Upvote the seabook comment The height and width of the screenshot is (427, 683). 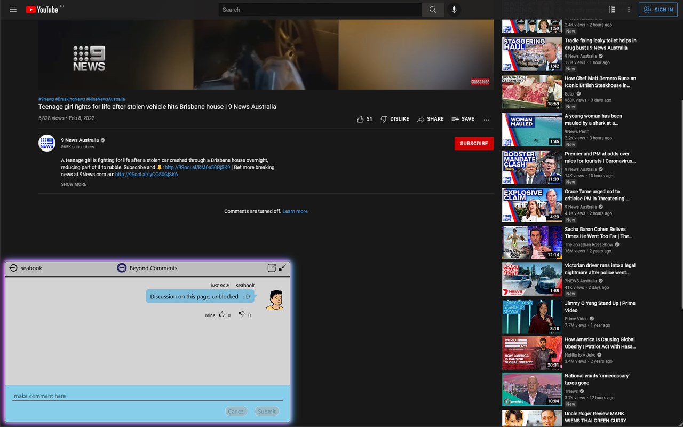click(x=221, y=314)
